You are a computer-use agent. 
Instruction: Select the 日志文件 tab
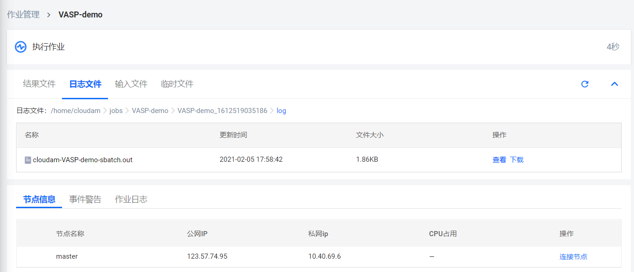[85, 84]
